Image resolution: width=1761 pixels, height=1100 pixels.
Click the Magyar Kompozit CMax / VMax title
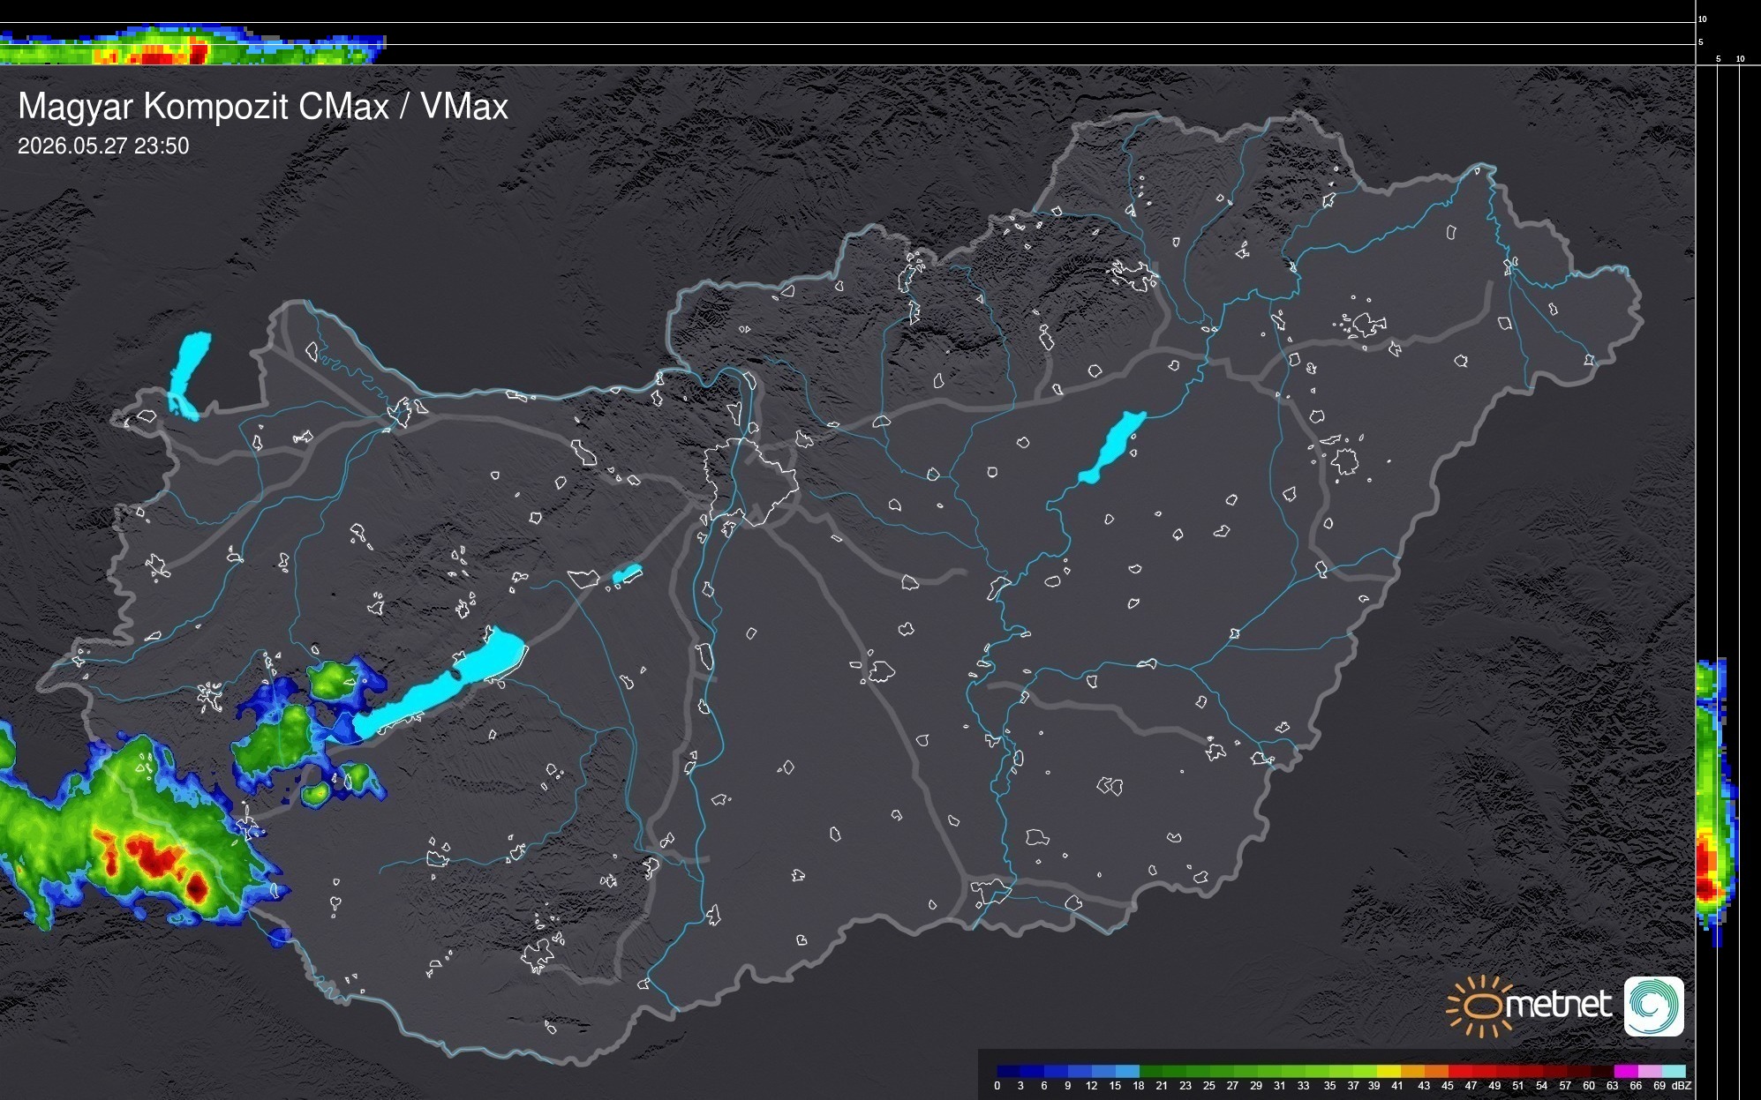click(263, 107)
